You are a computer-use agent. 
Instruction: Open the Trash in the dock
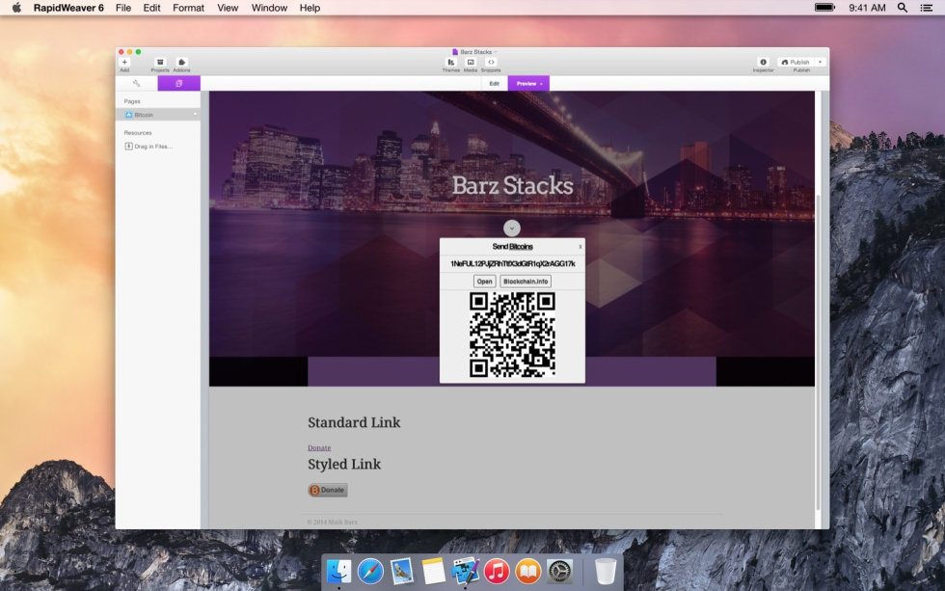[606, 571]
